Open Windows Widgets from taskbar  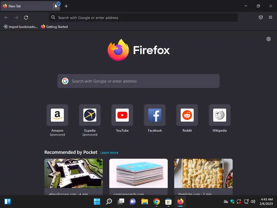(x=8, y=201)
